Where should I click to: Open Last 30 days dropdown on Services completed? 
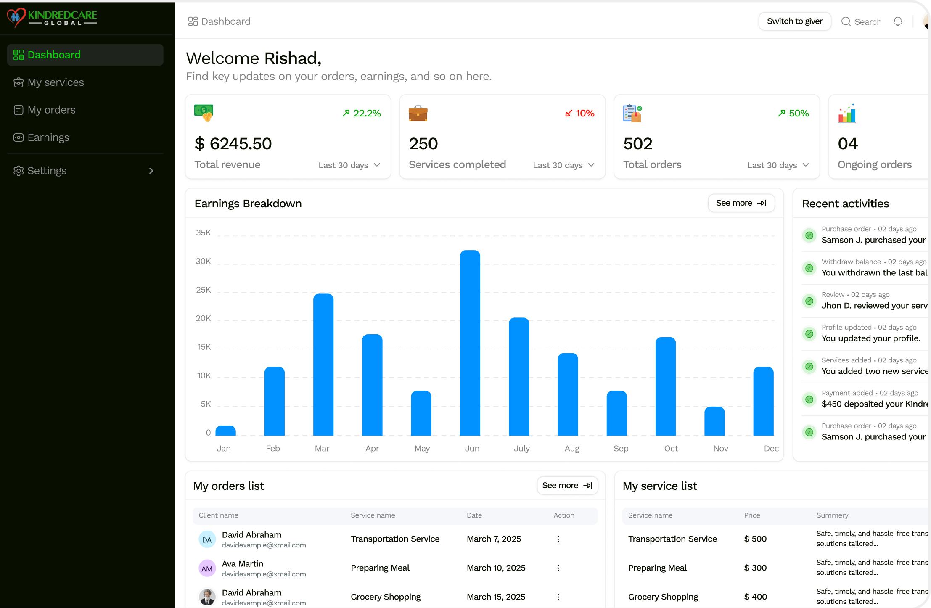[563, 165]
